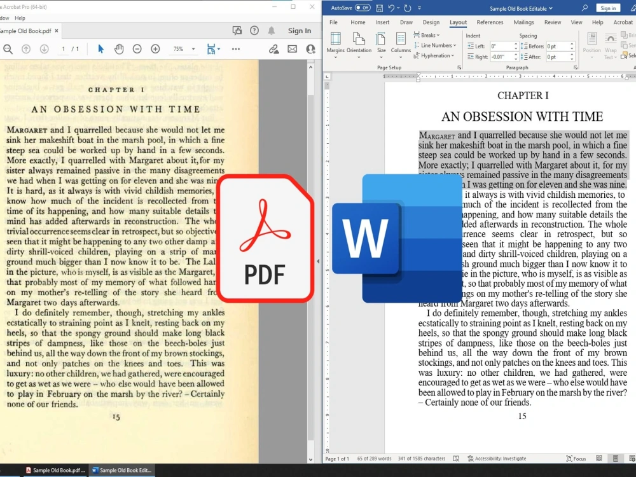Open the Breaks menu

[427, 35]
